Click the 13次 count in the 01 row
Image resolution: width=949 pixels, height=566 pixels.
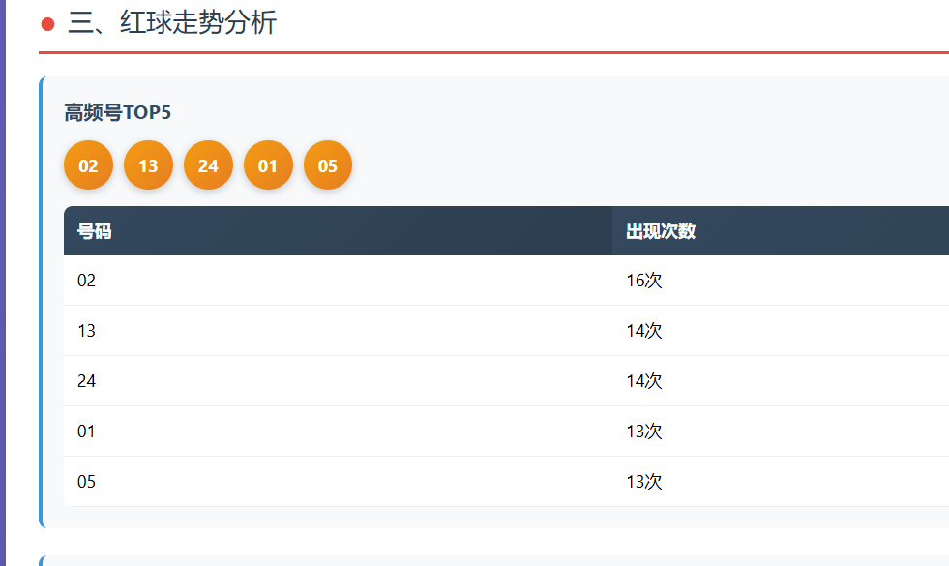click(x=644, y=432)
